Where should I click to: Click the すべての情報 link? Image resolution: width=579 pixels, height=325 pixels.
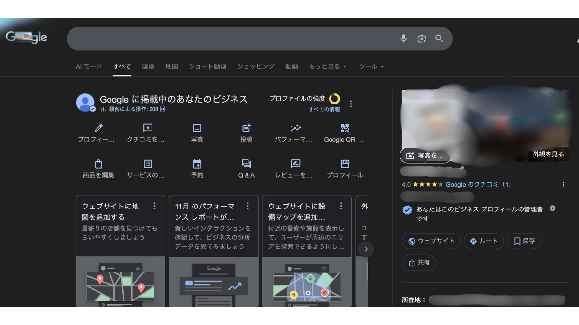click(324, 109)
